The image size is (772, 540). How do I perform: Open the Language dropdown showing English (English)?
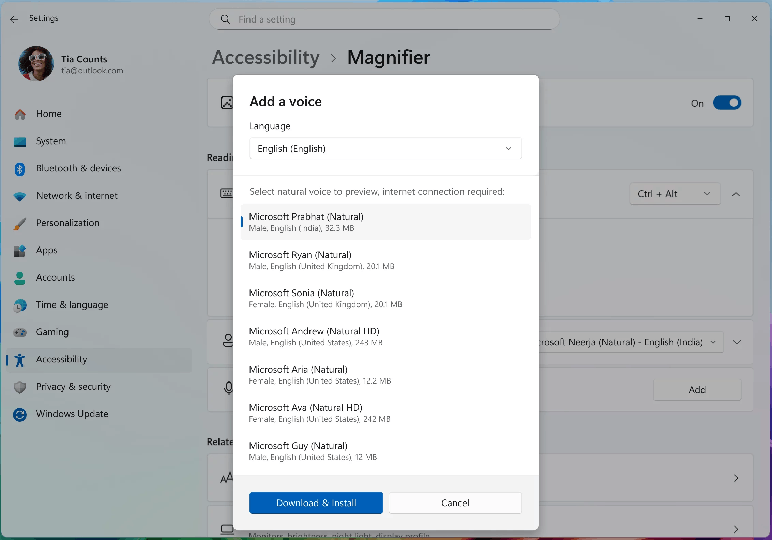pyautogui.click(x=385, y=148)
